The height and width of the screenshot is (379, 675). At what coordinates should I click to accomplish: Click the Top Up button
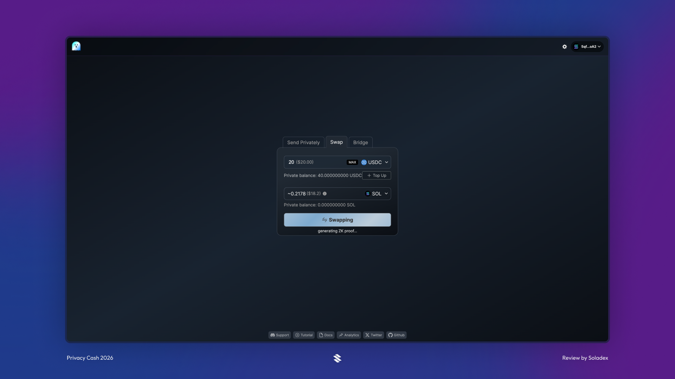(376, 175)
